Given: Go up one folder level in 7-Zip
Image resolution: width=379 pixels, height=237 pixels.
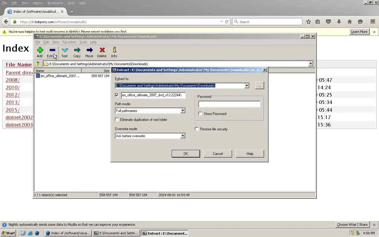Looking at the screenshot, I should pos(38,64).
